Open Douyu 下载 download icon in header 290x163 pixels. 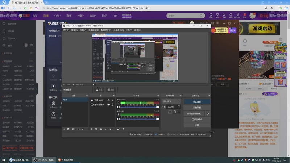[224, 16]
